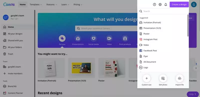Select the Presentations category icon

click(x=78, y=38)
